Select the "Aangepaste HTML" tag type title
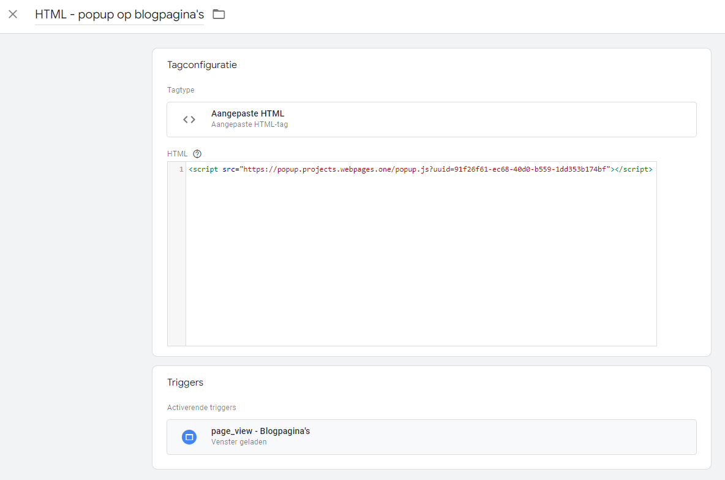Viewport: 725px width, 480px height. pos(247,113)
